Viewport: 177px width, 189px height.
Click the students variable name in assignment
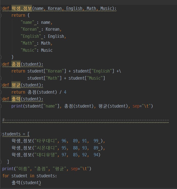(11, 134)
